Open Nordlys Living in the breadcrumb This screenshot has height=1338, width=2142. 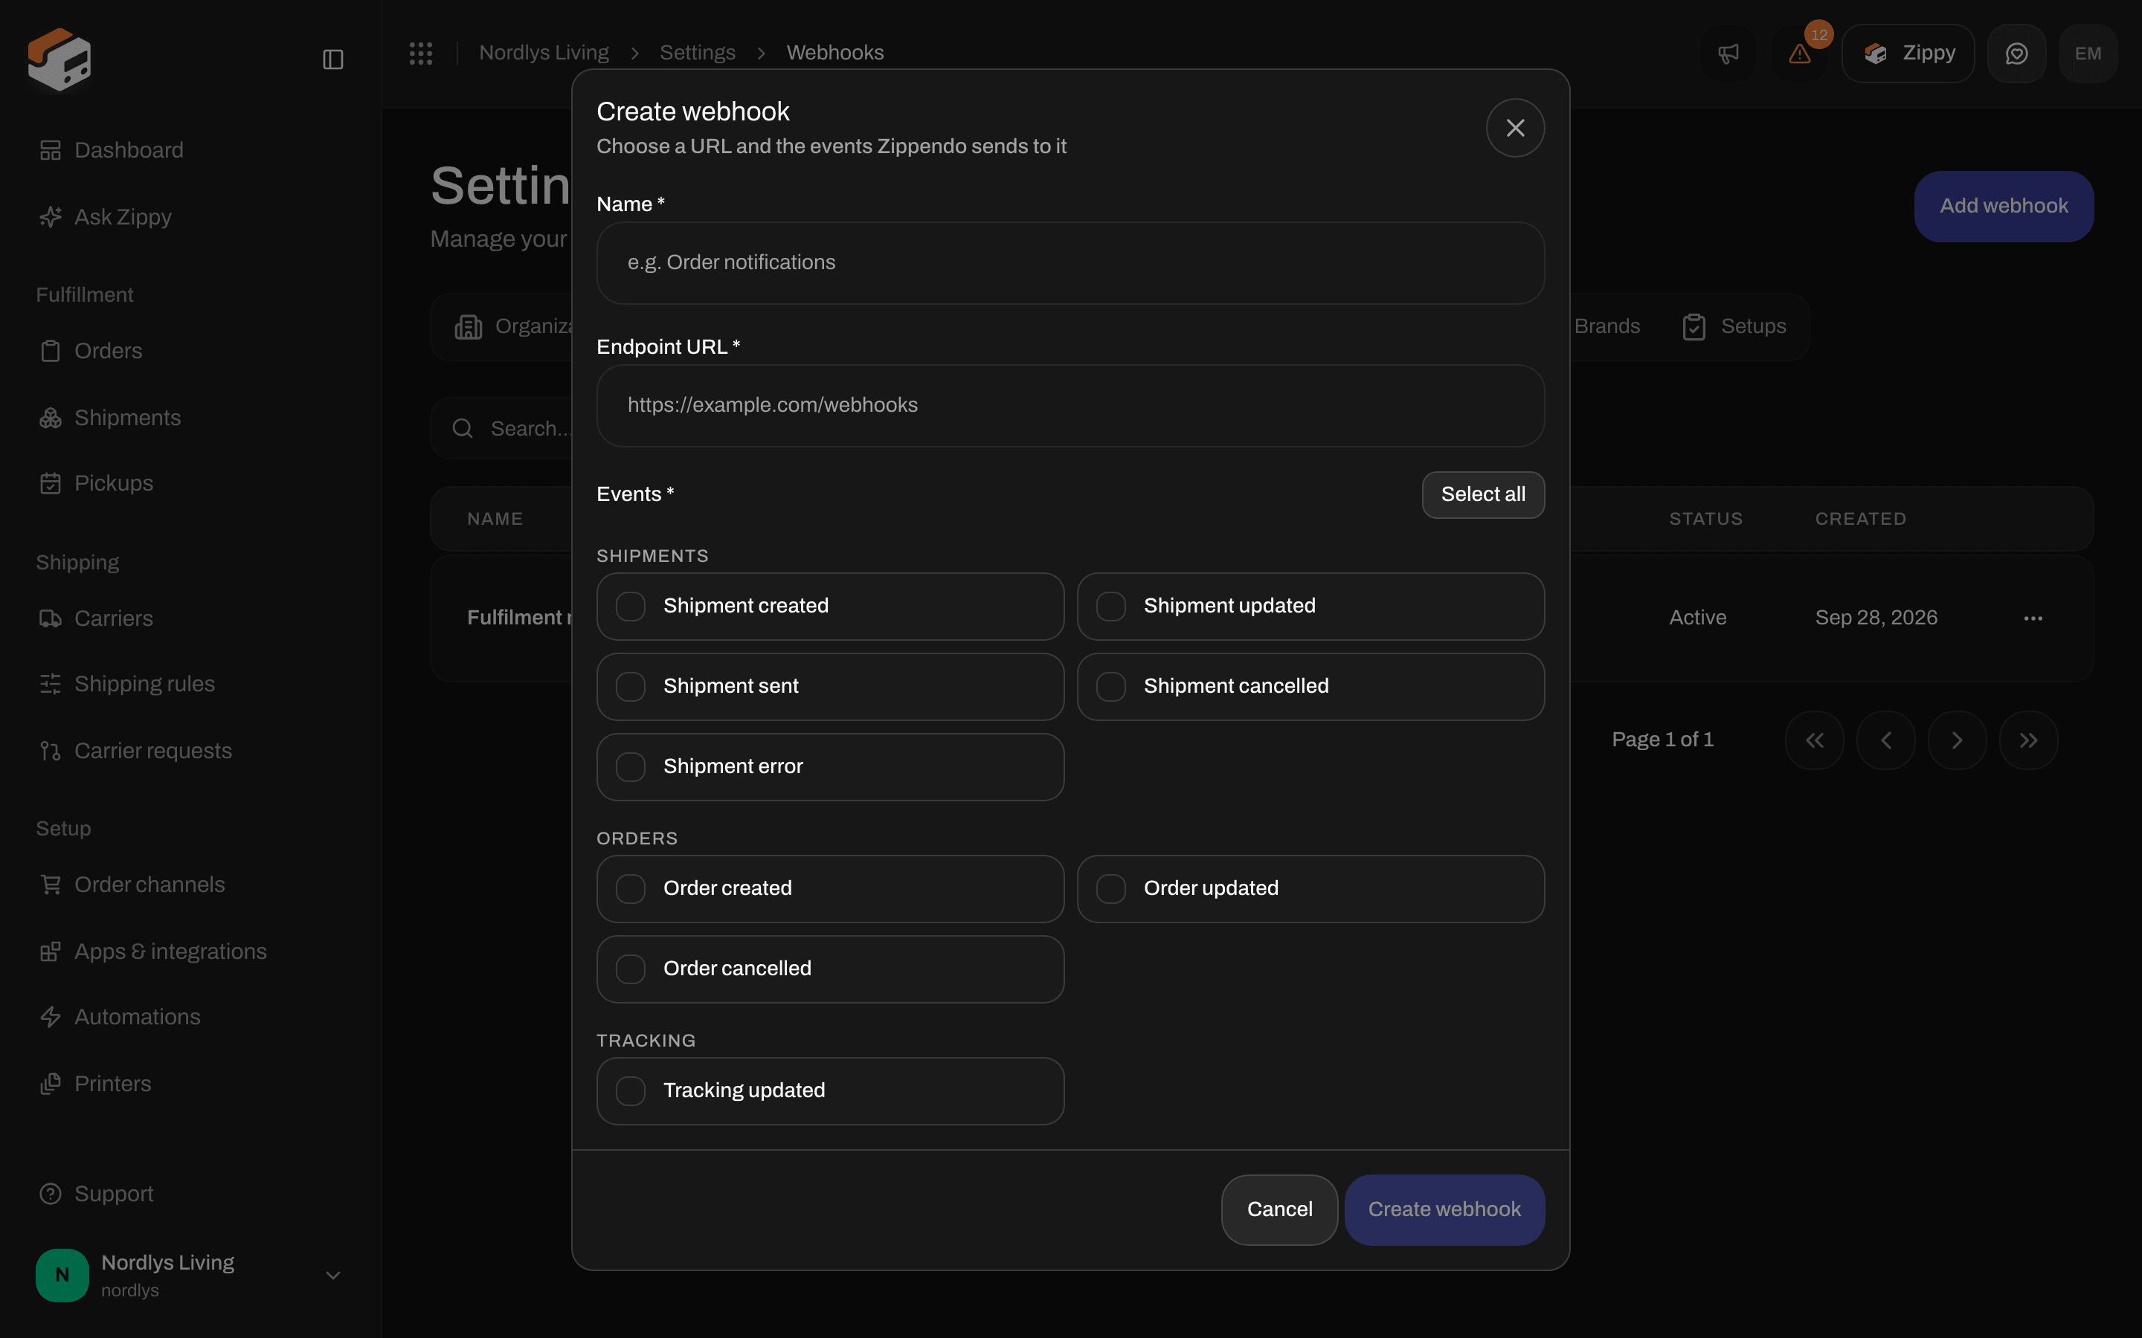(x=544, y=53)
